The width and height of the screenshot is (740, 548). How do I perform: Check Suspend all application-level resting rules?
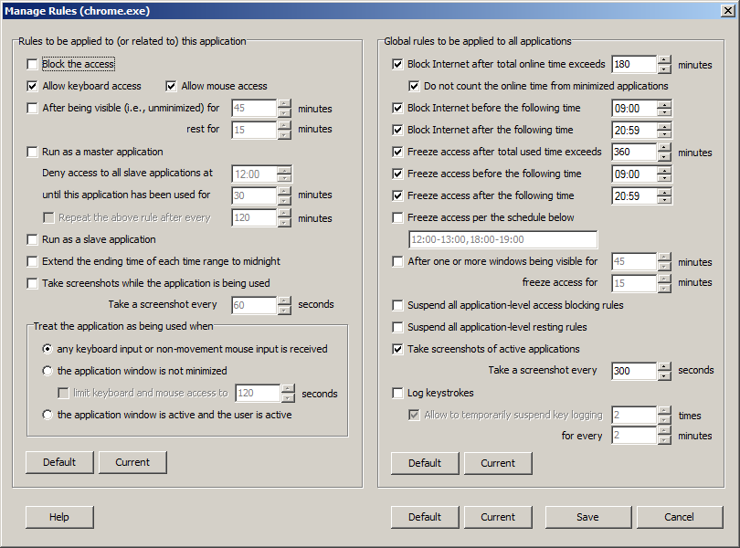point(397,327)
